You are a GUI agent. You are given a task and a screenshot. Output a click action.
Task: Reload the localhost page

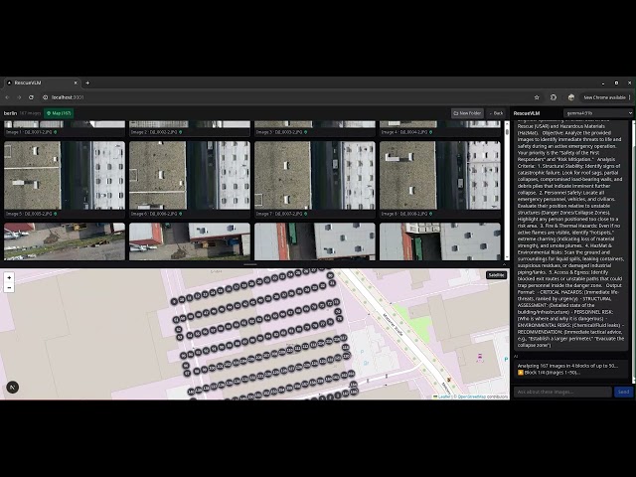[31, 97]
